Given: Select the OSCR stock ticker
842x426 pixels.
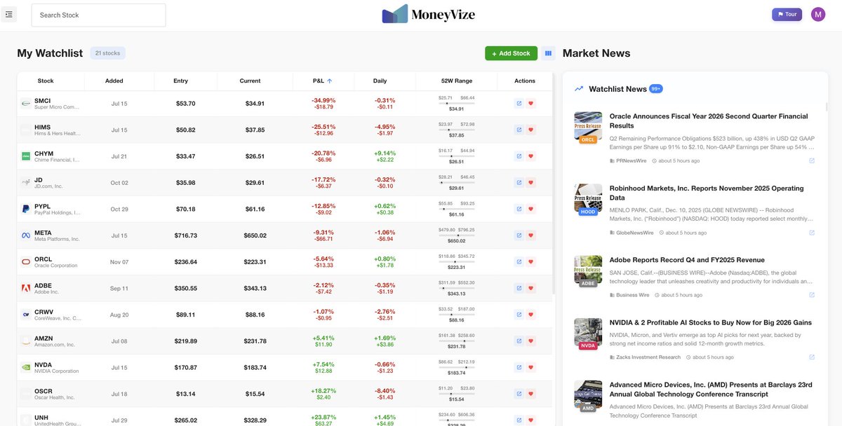Looking at the screenshot, I should (44, 391).
